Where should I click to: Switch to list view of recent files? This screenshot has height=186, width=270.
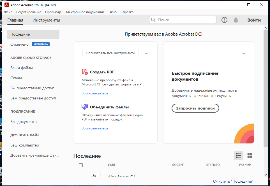tap(238, 155)
